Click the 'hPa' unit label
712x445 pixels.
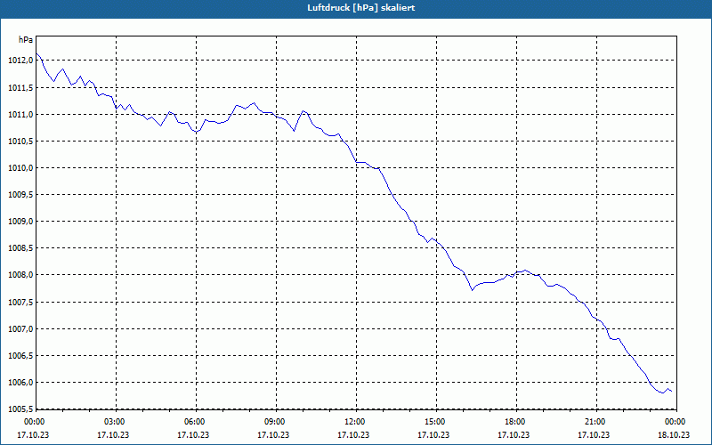(x=26, y=40)
